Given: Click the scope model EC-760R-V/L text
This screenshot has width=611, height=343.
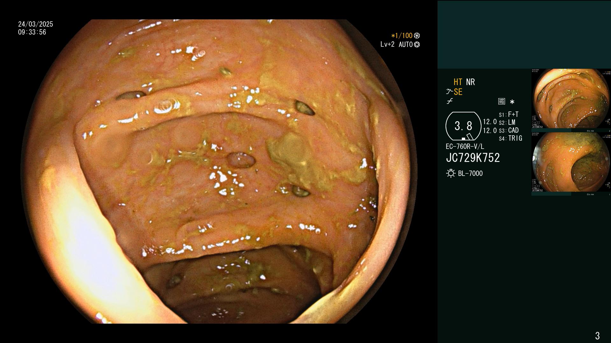Looking at the screenshot, I should (x=465, y=146).
